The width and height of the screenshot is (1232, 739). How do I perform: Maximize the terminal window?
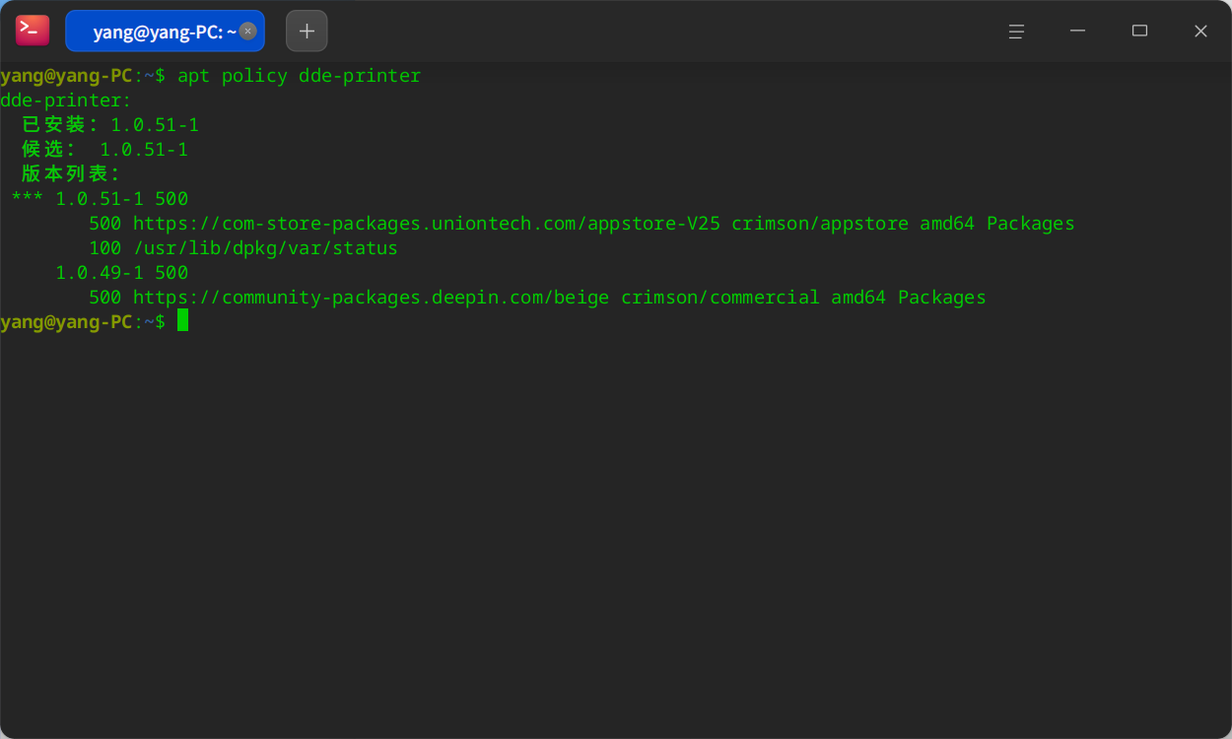1139,31
